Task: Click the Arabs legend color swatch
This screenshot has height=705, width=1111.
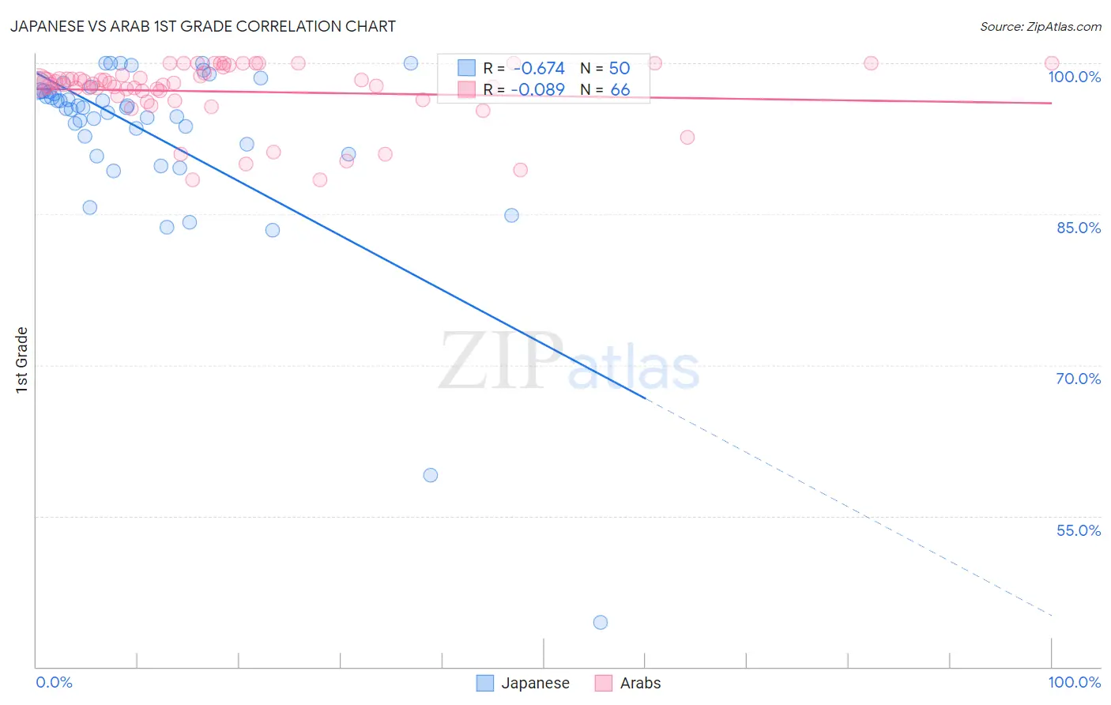Action: point(604,683)
